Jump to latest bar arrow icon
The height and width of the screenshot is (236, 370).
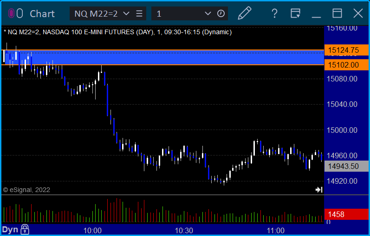319,190
